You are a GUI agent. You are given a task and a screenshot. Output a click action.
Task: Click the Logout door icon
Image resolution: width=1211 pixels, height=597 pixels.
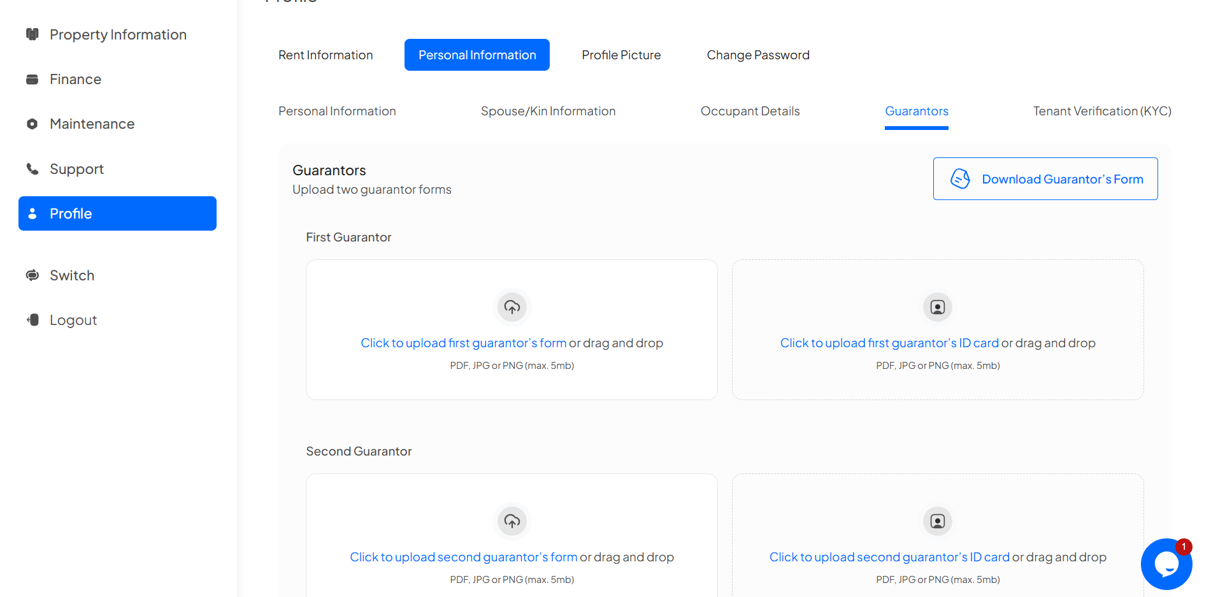(x=32, y=320)
